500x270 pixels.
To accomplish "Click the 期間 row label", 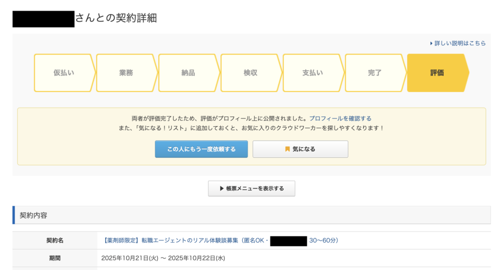I will click(55, 258).
